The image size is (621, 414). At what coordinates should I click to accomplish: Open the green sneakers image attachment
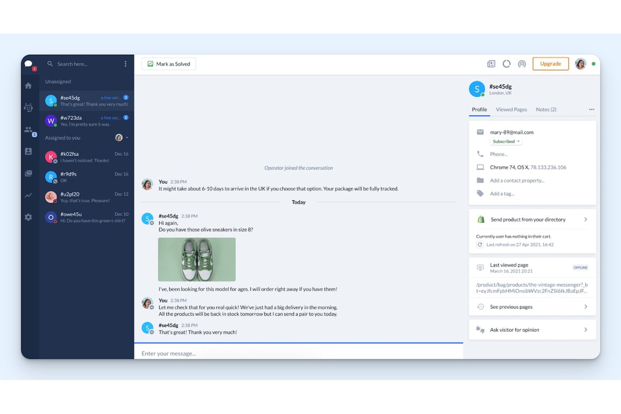[197, 259]
